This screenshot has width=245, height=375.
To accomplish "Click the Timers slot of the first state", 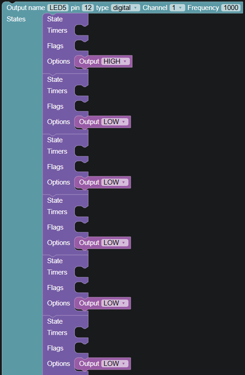I will tap(81, 30).
